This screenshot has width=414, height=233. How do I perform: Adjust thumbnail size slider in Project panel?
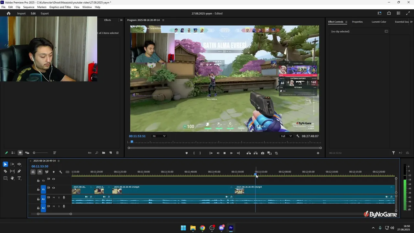tap(40, 153)
